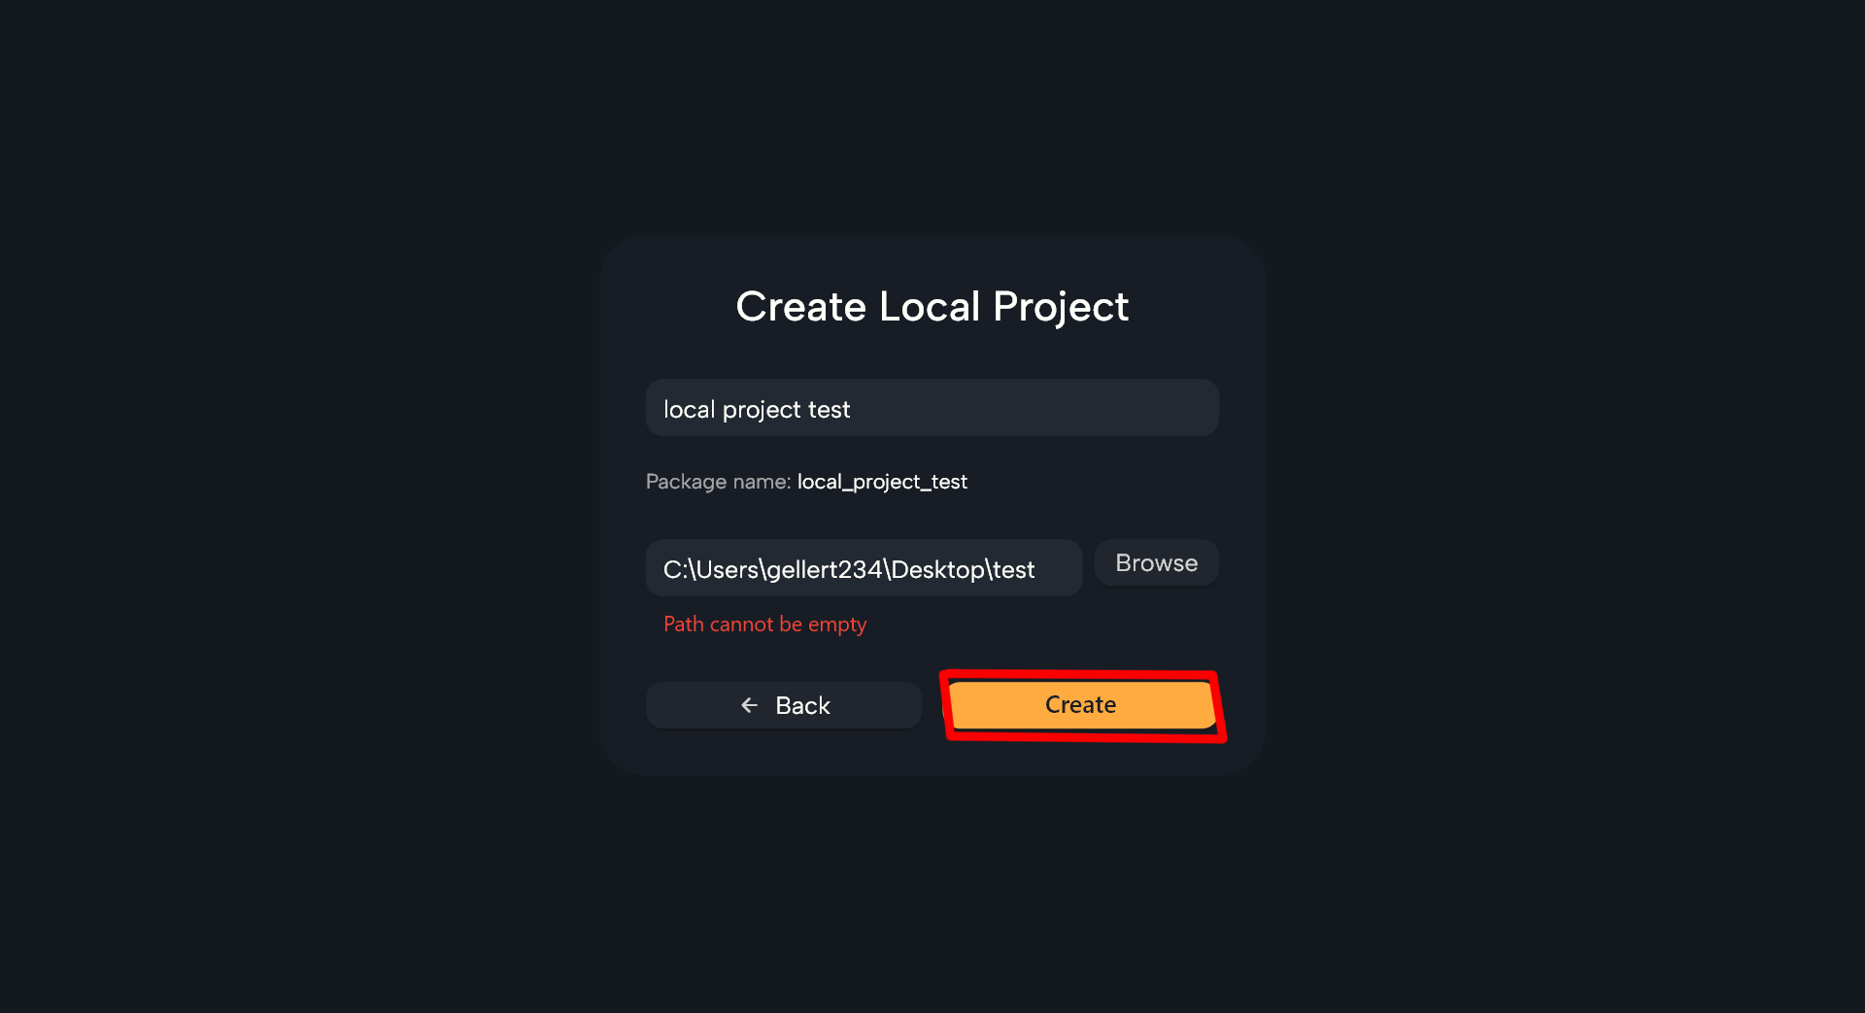Click the 'Package name:' label
The image size is (1865, 1013).
pos(719,482)
